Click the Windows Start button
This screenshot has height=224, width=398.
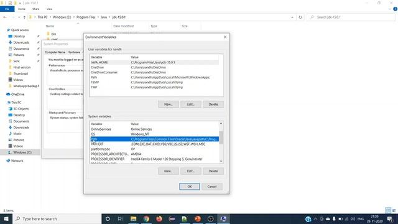pyautogui.click(x=6, y=218)
